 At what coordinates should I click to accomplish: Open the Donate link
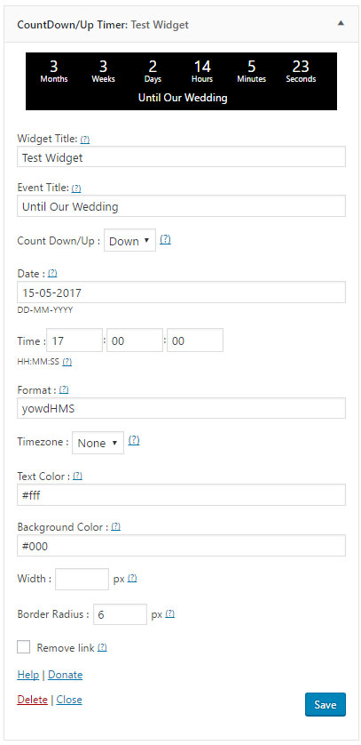point(66,675)
